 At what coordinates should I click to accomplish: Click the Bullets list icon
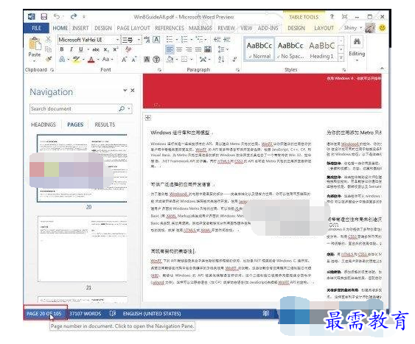click(x=170, y=40)
